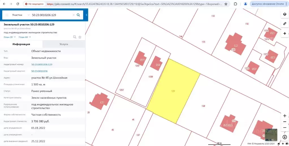Clear the cadastral number search field
The image size is (289, 146).
click(x=74, y=15)
